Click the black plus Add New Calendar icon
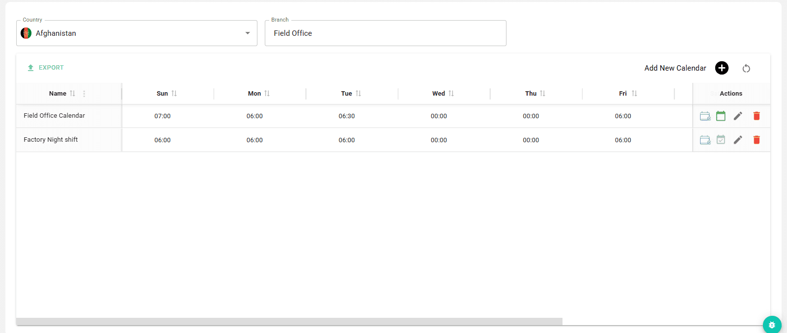The height and width of the screenshot is (333, 787). tap(722, 68)
